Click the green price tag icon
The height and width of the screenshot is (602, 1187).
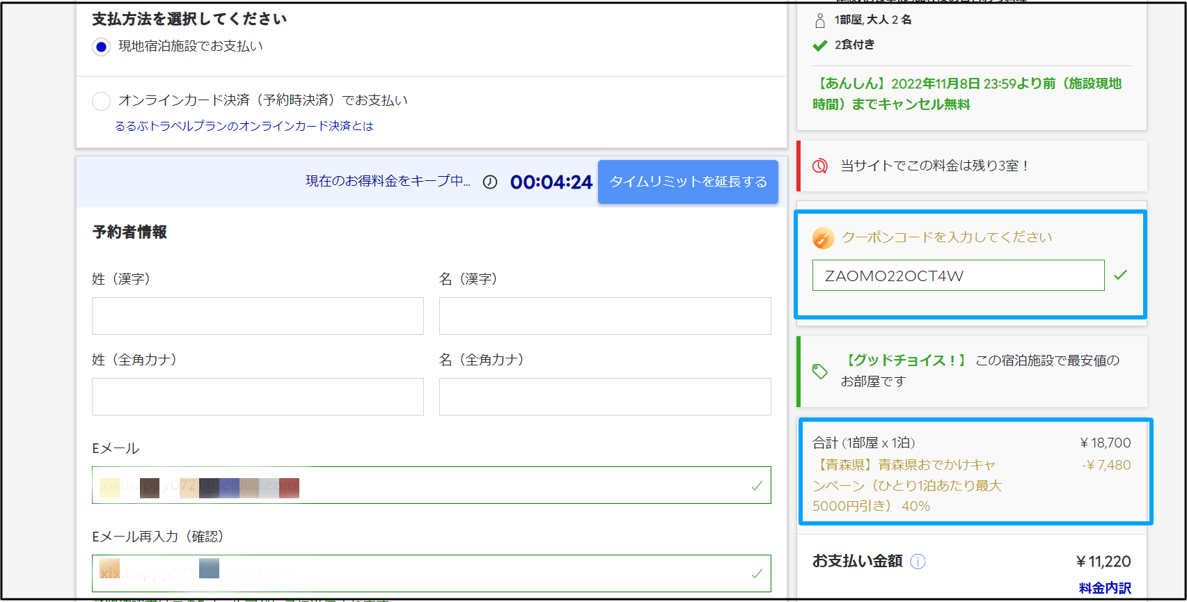click(x=820, y=371)
